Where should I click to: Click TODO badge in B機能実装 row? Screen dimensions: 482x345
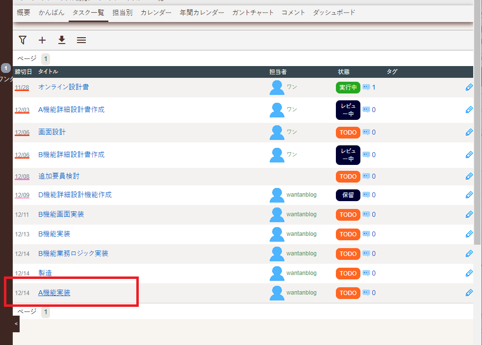pos(348,234)
